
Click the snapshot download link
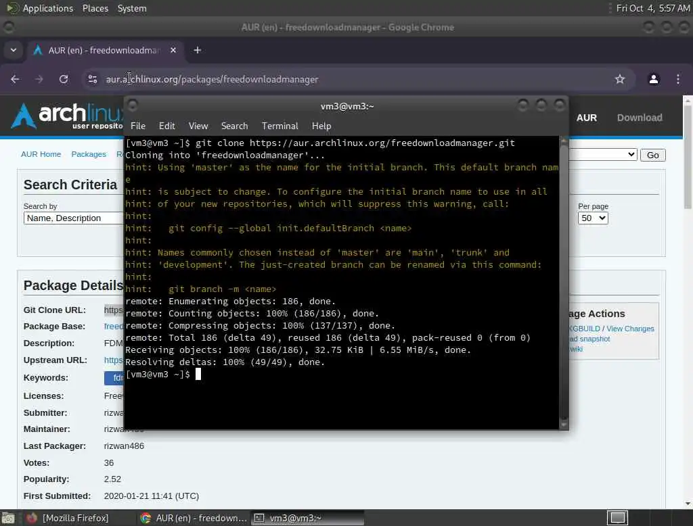pyautogui.click(x=589, y=339)
